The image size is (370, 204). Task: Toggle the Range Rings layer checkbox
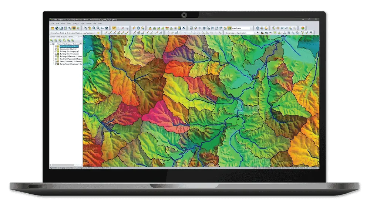pos(56,64)
